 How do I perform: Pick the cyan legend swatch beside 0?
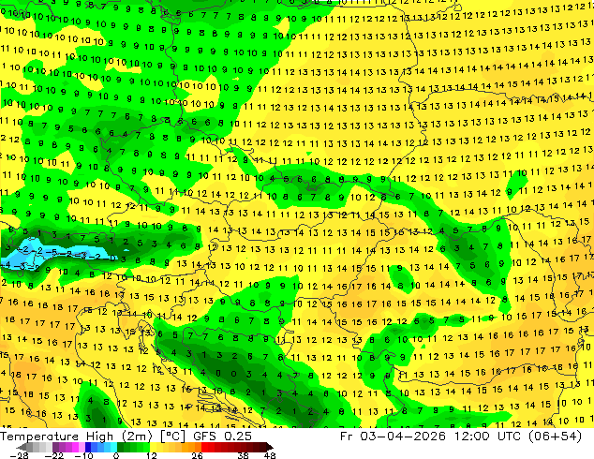(x=113, y=447)
